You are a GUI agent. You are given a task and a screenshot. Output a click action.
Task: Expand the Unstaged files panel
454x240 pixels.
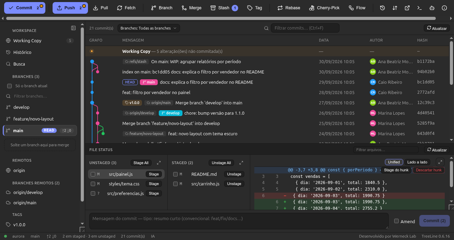[159, 163]
